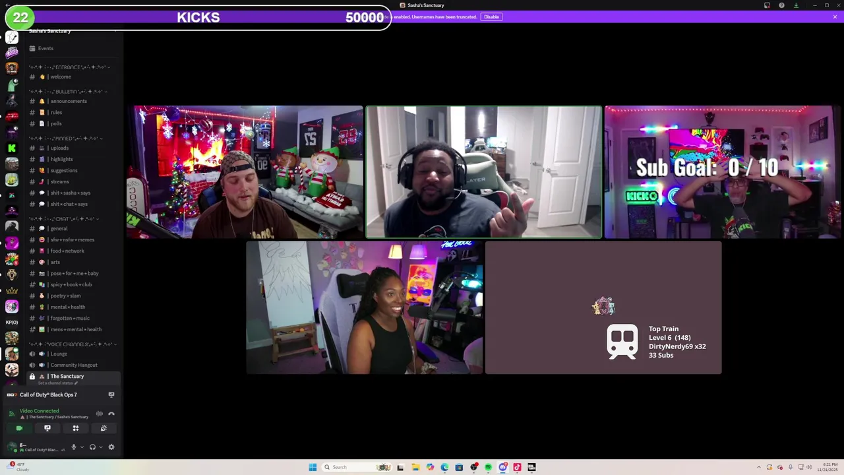Screen dimensions: 844x475
Task: Open Windows Start menu
Action: (x=313, y=467)
